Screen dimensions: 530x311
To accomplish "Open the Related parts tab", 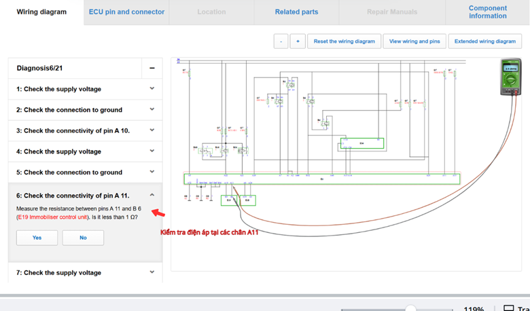I will pos(296,12).
